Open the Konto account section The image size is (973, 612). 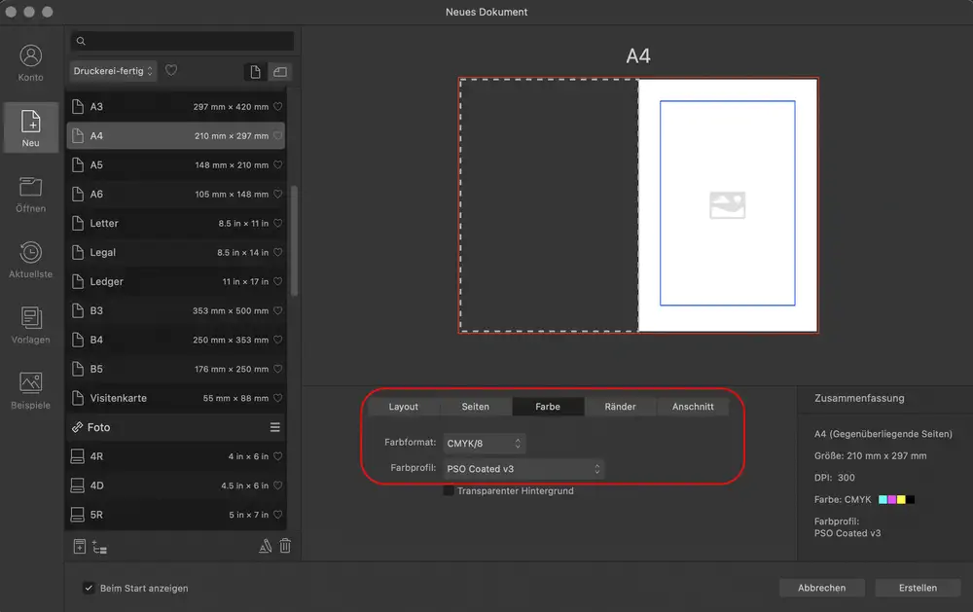[30, 62]
